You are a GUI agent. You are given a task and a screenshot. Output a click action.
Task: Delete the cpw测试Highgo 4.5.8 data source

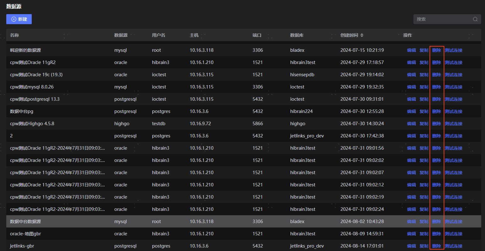436,124
